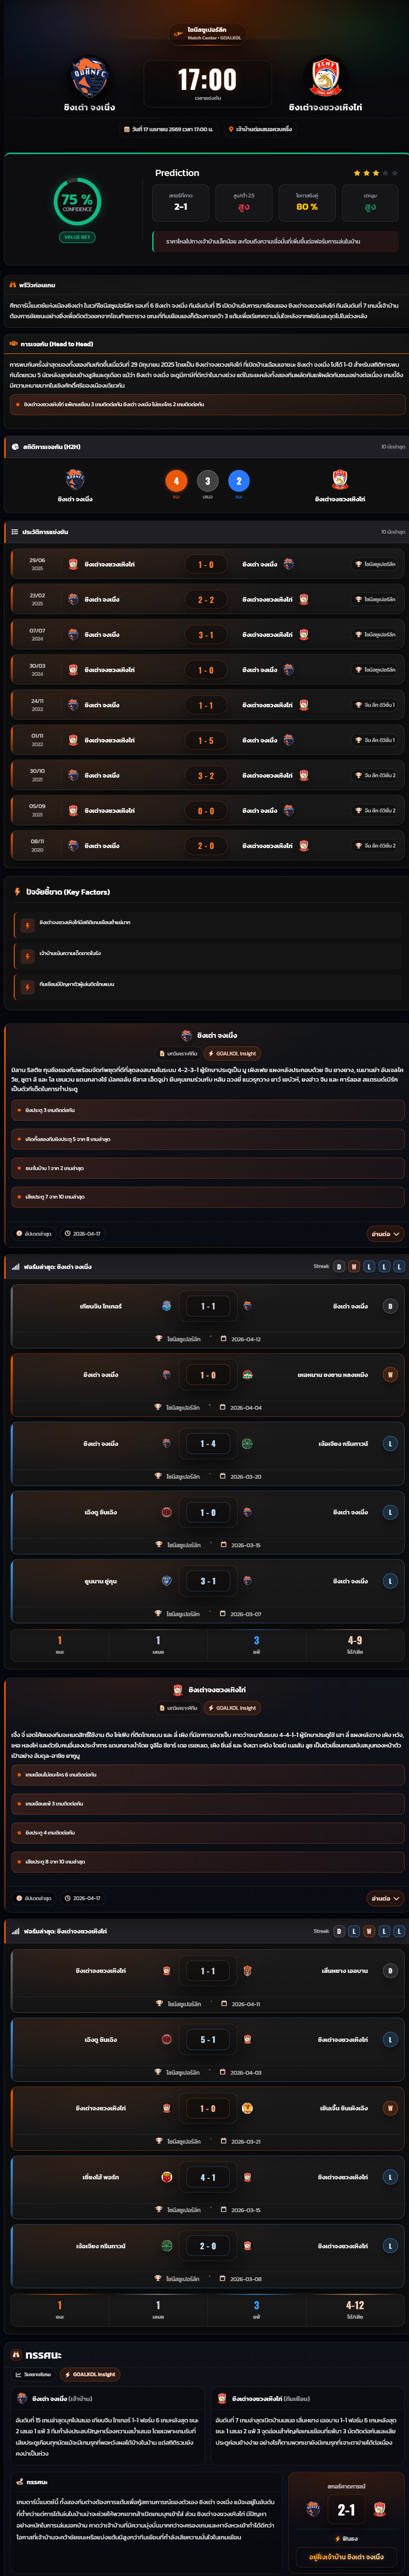Click the W result badge on the 1-0 home form match
The height and width of the screenshot is (2576, 409).
coord(390,1375)
